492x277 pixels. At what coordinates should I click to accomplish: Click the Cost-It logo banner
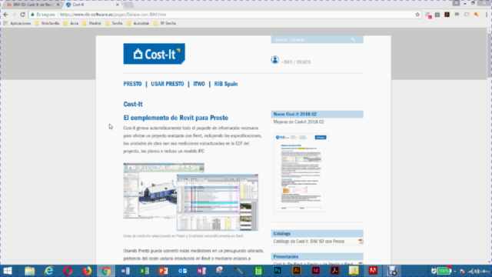(154, 54)
